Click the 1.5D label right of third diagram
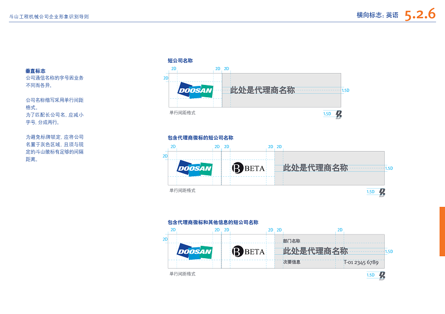 point(389,251)
